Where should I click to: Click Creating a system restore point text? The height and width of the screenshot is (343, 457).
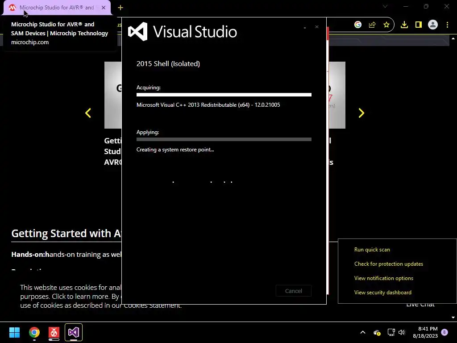tap(175, 150)
